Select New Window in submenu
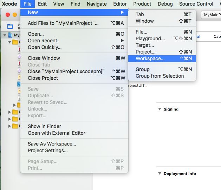 (162, 21)
